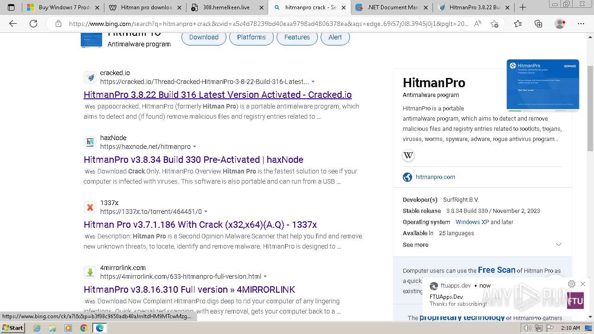Open notification settings gear icon
This screenshot has height=334, width=594.
(x=572, y=284)
